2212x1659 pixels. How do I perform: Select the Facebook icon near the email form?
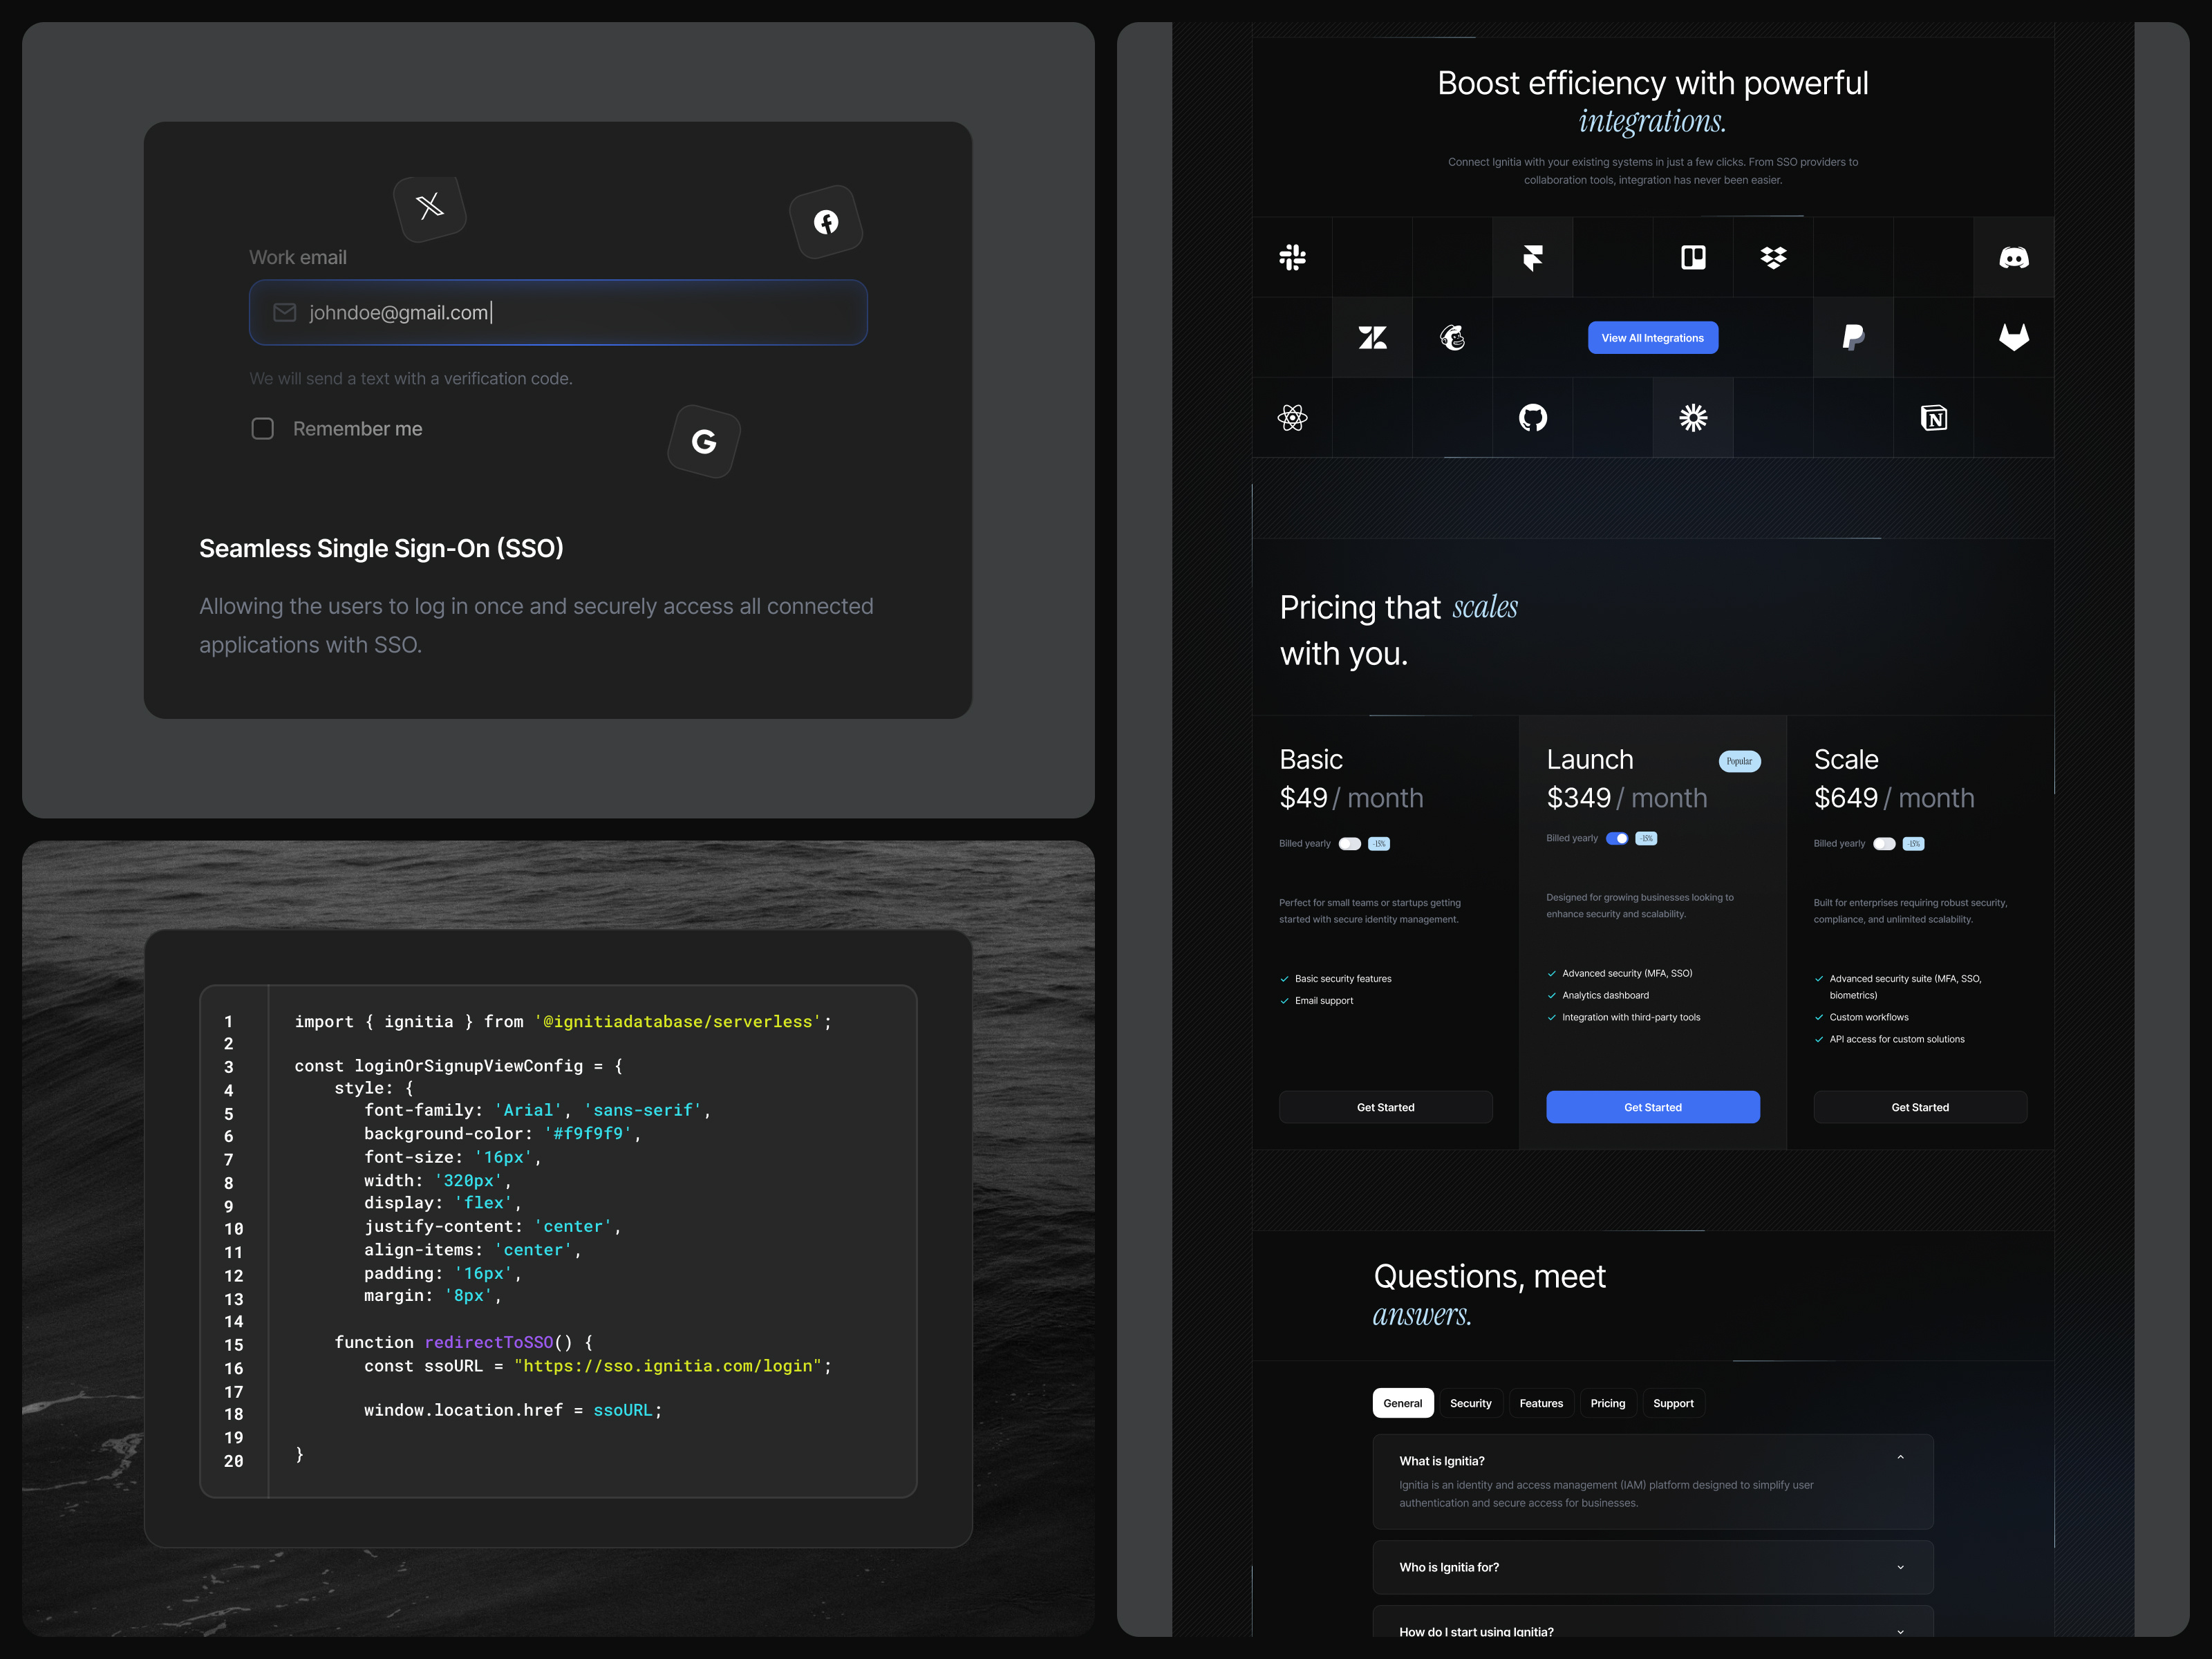[x=826, y=221]
